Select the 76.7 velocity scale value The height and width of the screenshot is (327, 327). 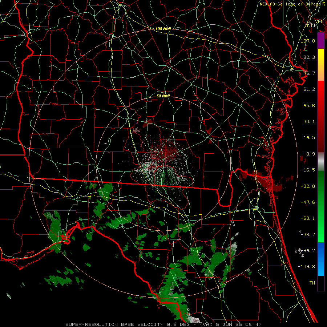click(309, 73)
